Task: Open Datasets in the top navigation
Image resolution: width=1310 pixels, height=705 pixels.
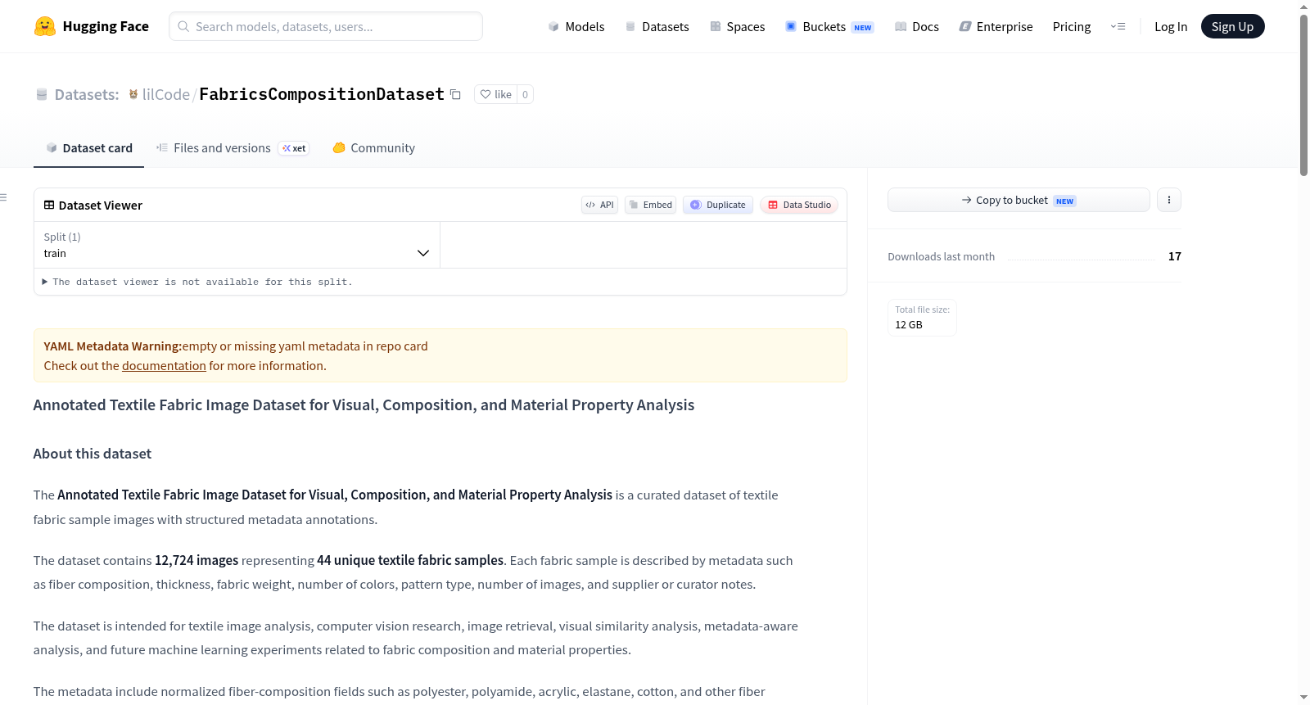Action: (657, 26)
